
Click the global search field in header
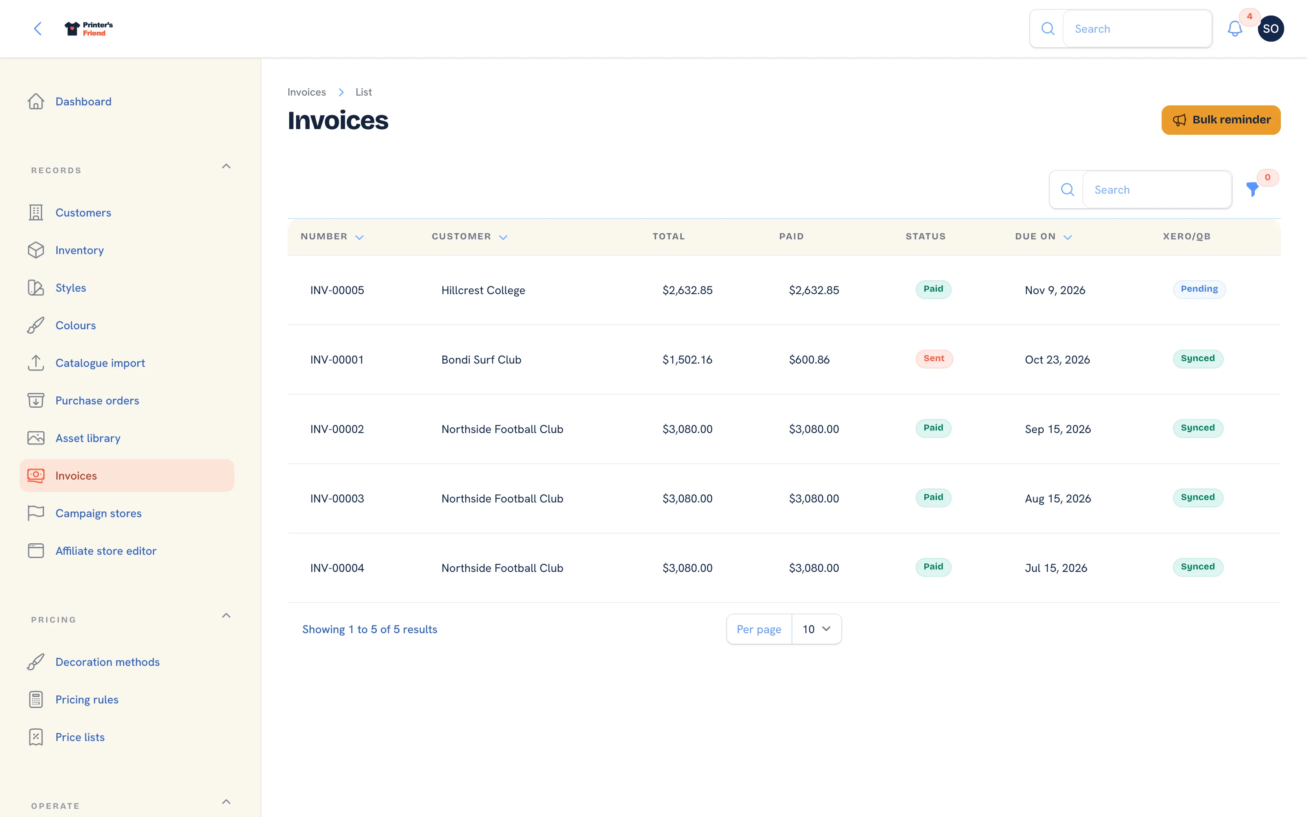pyautogui.click(x=1137, y=29)
